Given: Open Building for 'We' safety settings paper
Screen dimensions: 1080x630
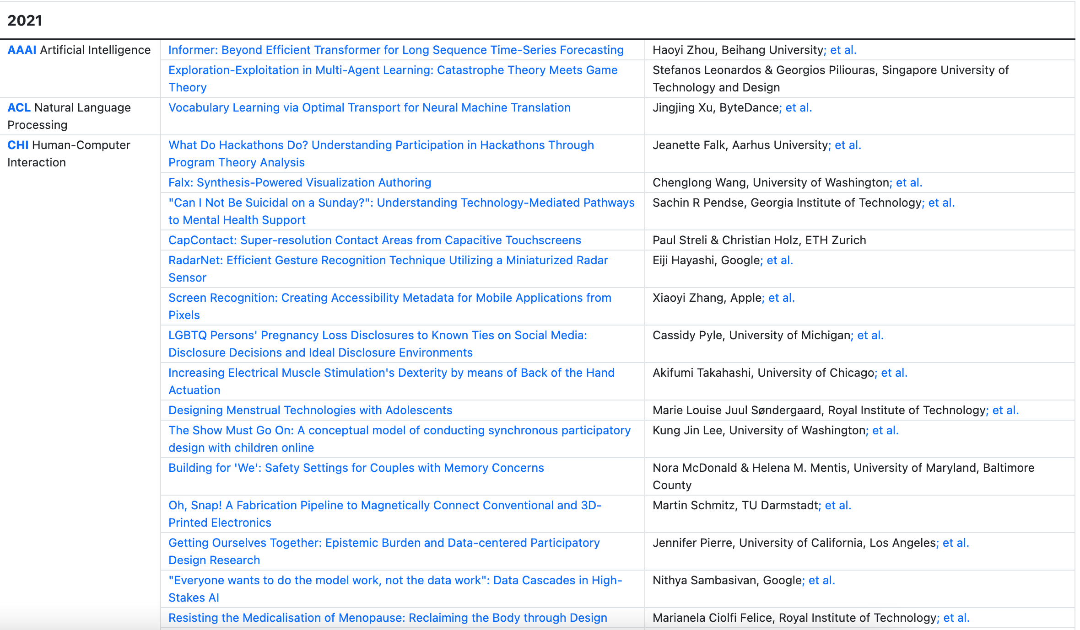Looking at the screenshot, I should click(356, 468).
